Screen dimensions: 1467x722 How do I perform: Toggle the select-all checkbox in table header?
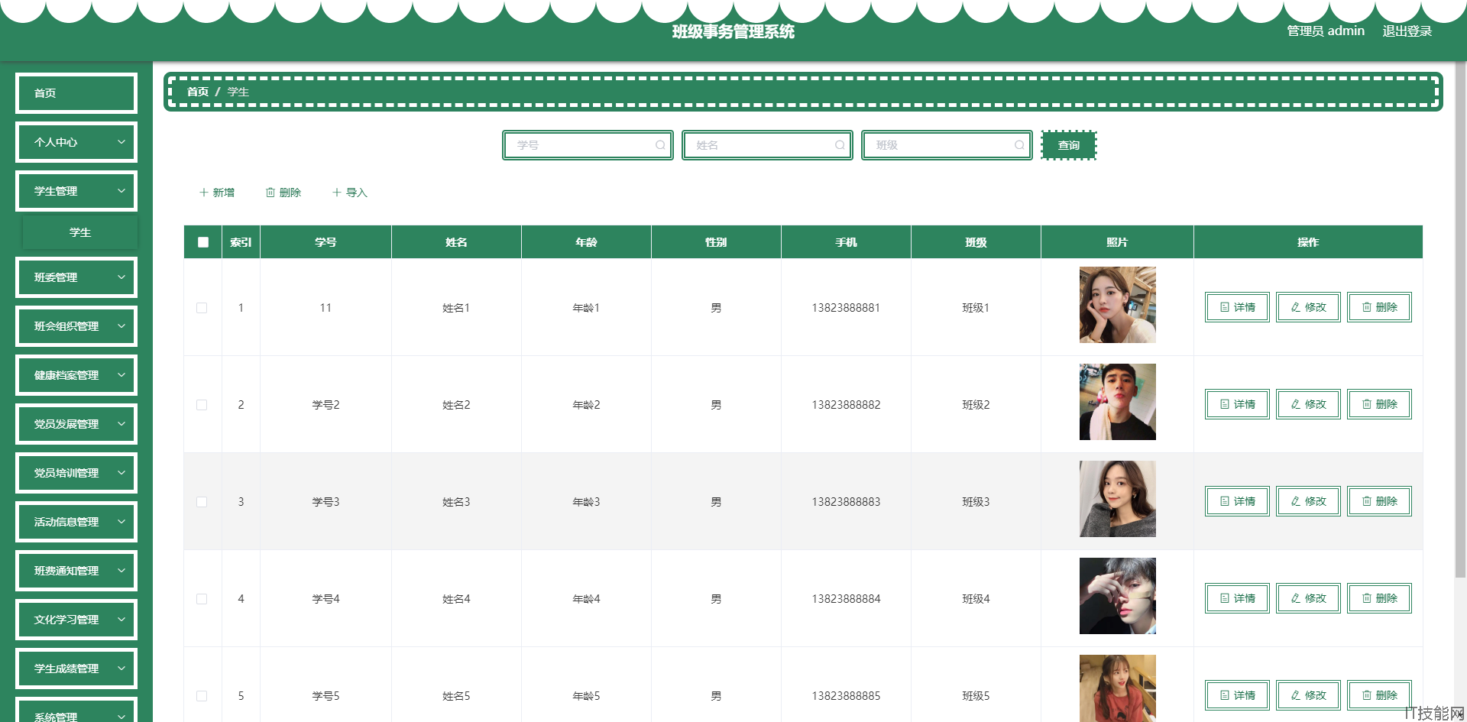click(x=203, y=242)
